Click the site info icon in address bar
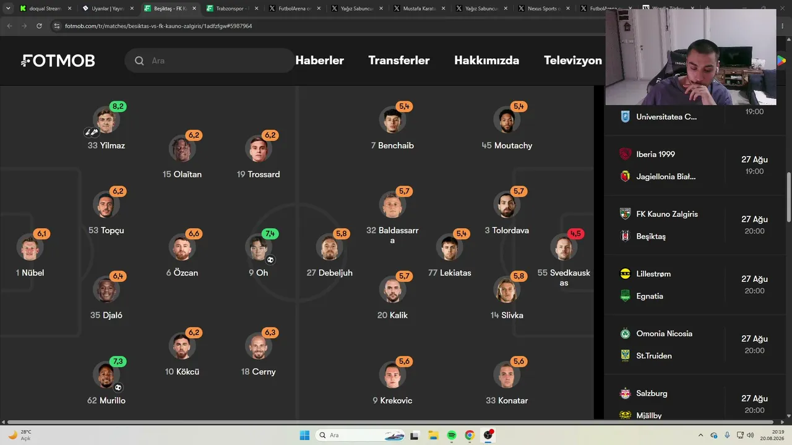This screenshot has height=445, width=792. point(57,26)
